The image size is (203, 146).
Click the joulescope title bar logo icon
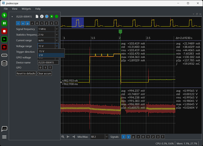click(3, 3)
